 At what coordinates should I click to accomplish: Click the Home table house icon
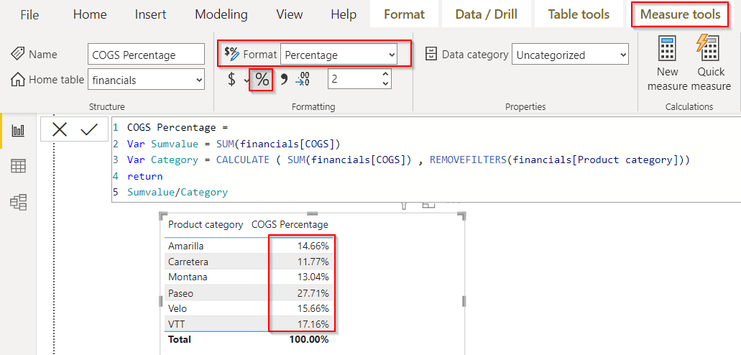pos(17,80)
